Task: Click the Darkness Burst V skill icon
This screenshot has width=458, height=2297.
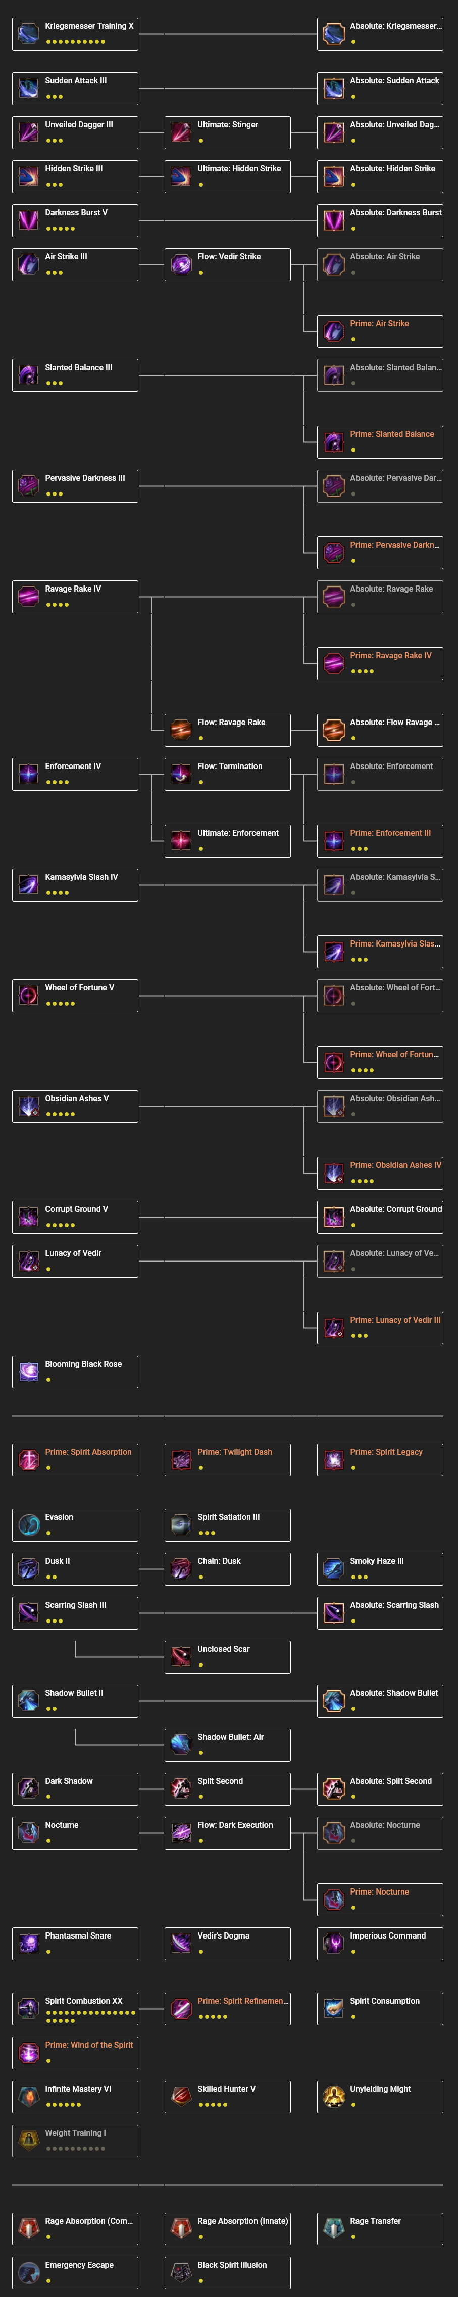Action: [25, 220]
